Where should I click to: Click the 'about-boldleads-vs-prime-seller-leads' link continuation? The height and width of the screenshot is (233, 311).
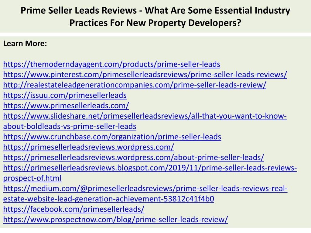pyautogui.click(x=70, y=127)
